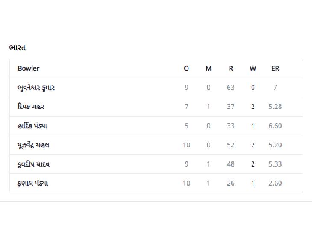Click the 26 runs cell in last row
The width and height of the screenshot is (312, 234).
click(231, 183)
